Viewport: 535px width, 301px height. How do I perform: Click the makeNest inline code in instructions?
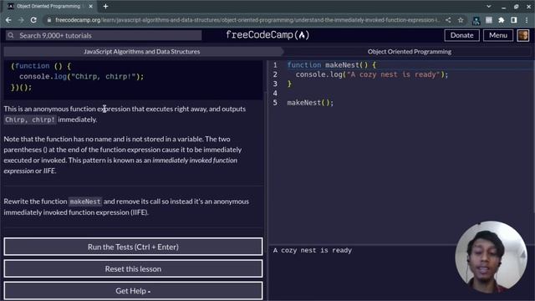click(85, 202)
